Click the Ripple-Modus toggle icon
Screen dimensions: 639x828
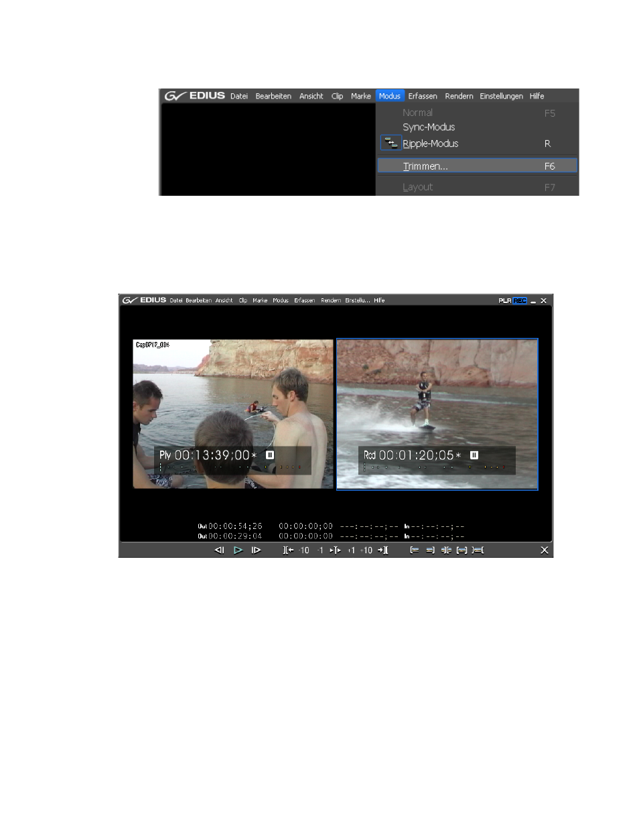click(391, 143)
